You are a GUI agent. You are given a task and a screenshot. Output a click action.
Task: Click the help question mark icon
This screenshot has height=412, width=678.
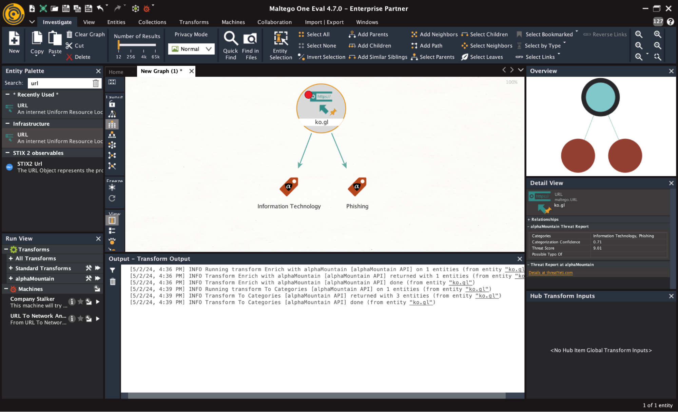pos(670,22)
